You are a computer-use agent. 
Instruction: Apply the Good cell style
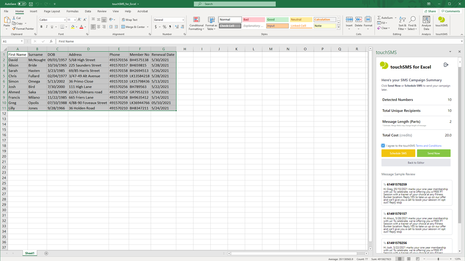pos(277,20)
